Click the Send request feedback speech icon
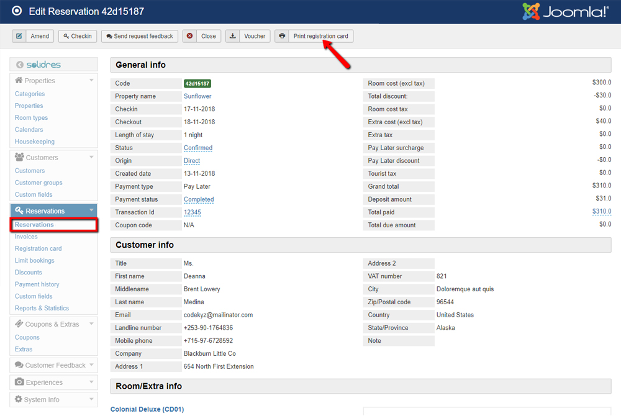 [109, 36]
